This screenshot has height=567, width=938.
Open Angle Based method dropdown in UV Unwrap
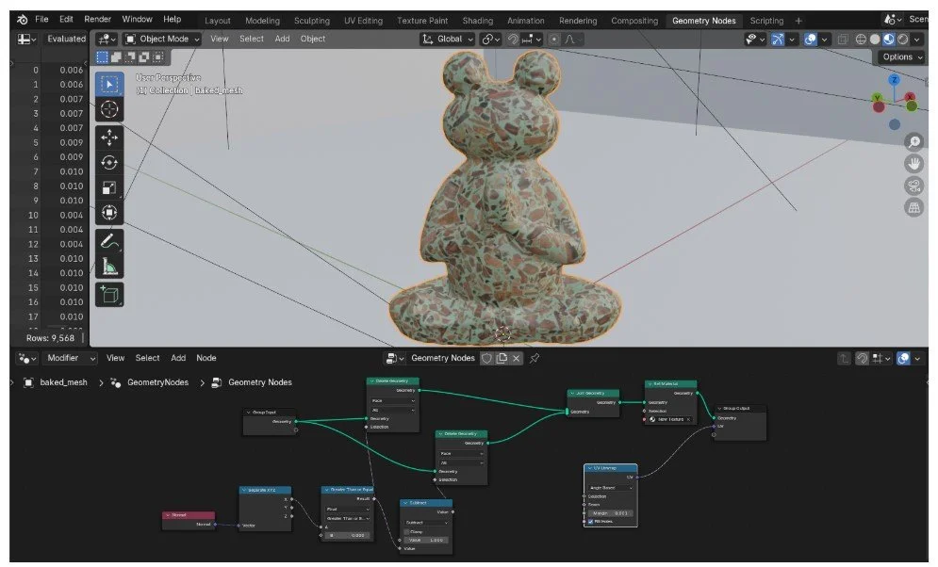tap(610, 488)
